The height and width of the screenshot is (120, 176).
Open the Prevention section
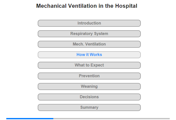tap(89, 76)
